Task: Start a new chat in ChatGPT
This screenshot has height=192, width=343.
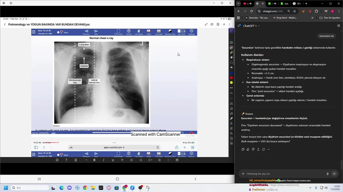Action: tap(339, 26)
